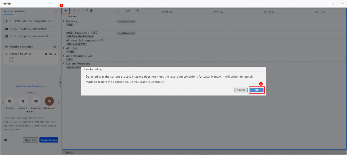Start Realtime Monitor with its play icon
This screenshot has height=155, width=347.
pos(55,47)
